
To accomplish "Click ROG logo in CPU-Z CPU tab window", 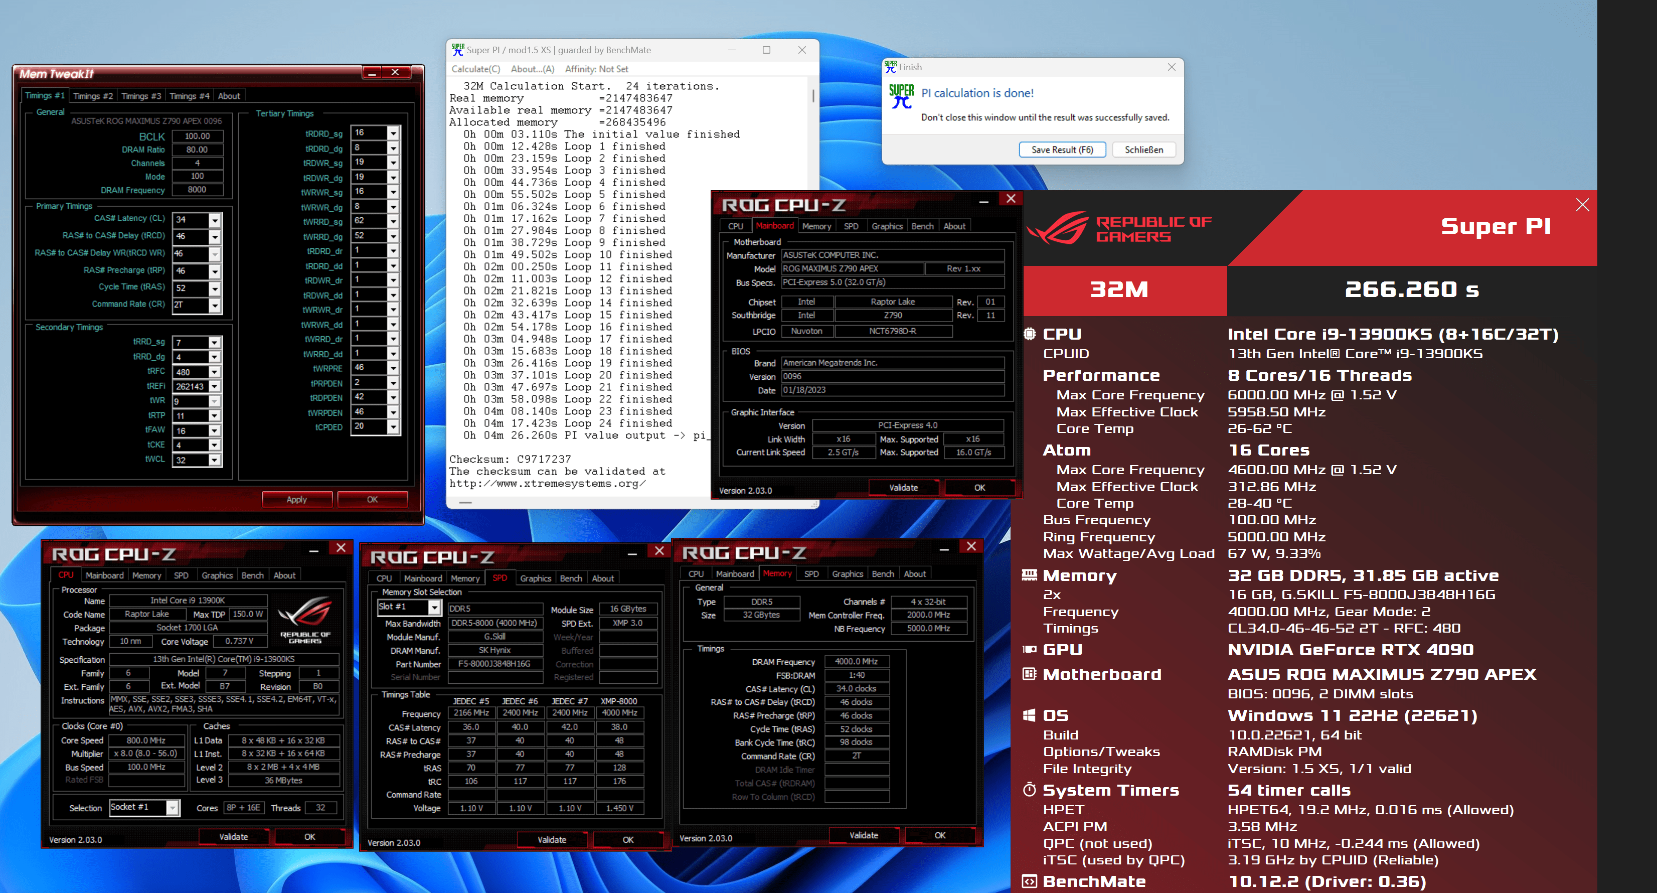I will pos(305,620).
